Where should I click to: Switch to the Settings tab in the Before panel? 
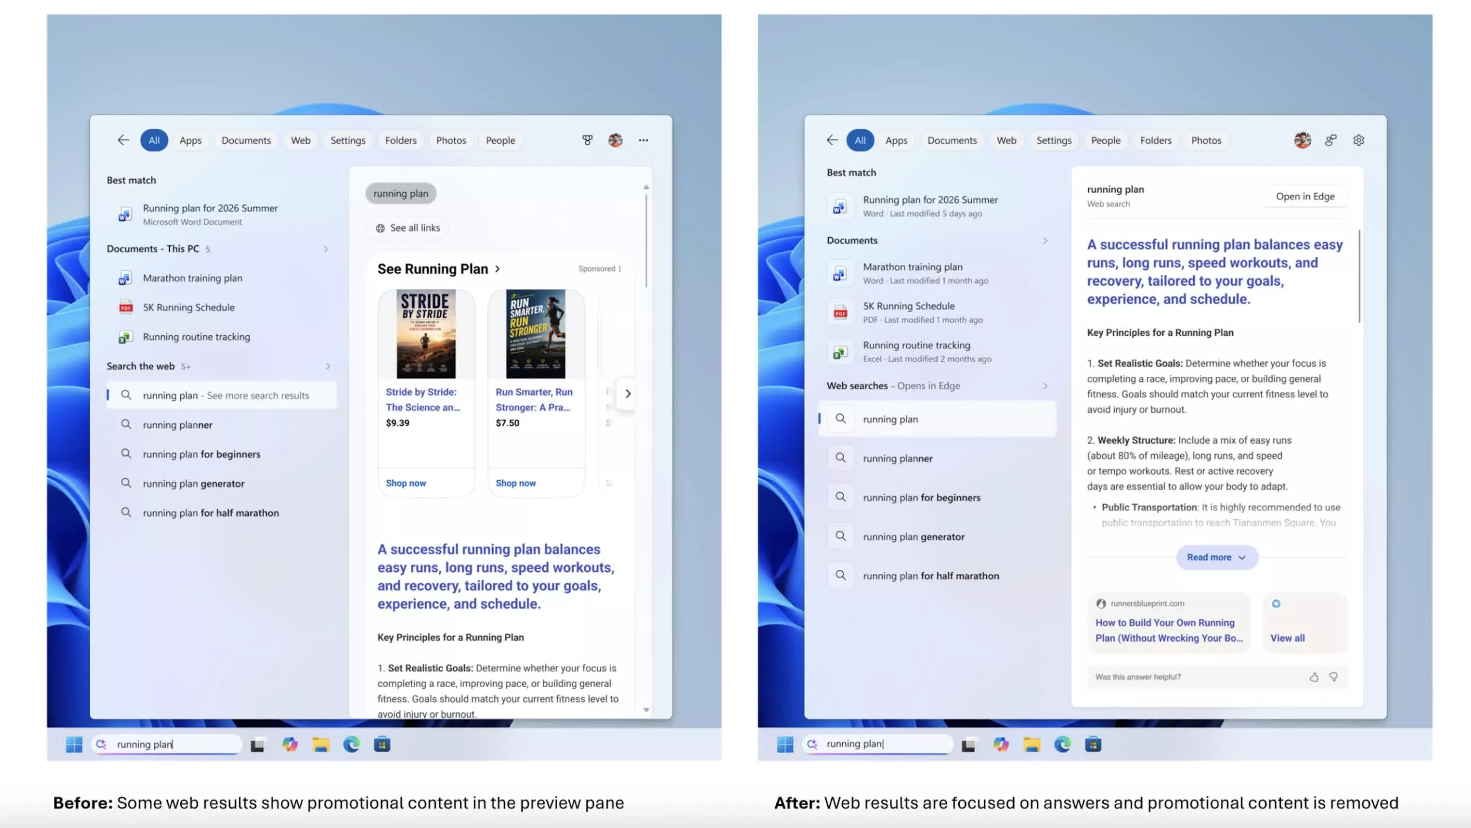point(348,140)
